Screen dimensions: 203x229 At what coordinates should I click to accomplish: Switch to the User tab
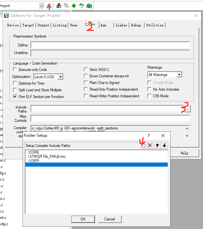[x=74, y=25]
